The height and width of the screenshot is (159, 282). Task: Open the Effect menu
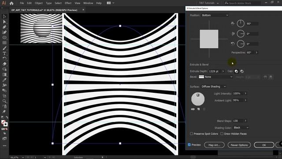point(68,3)
